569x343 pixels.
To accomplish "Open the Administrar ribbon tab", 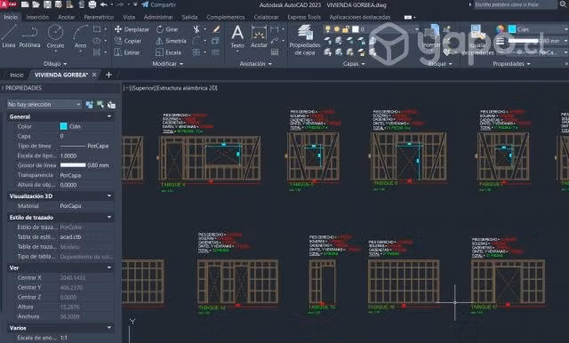I will 158,17.
